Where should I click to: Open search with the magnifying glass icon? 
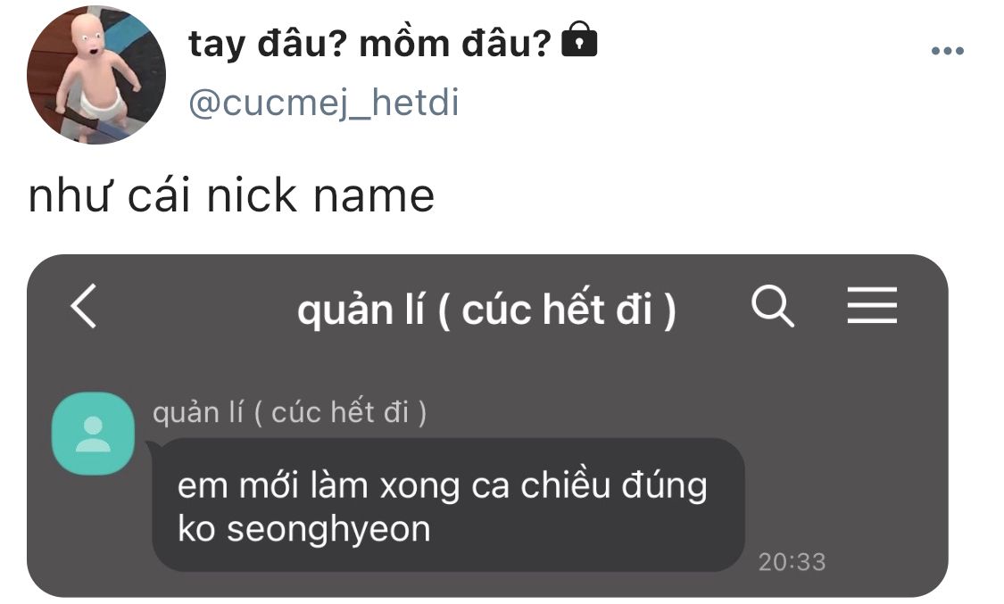(x=772, y=307)
